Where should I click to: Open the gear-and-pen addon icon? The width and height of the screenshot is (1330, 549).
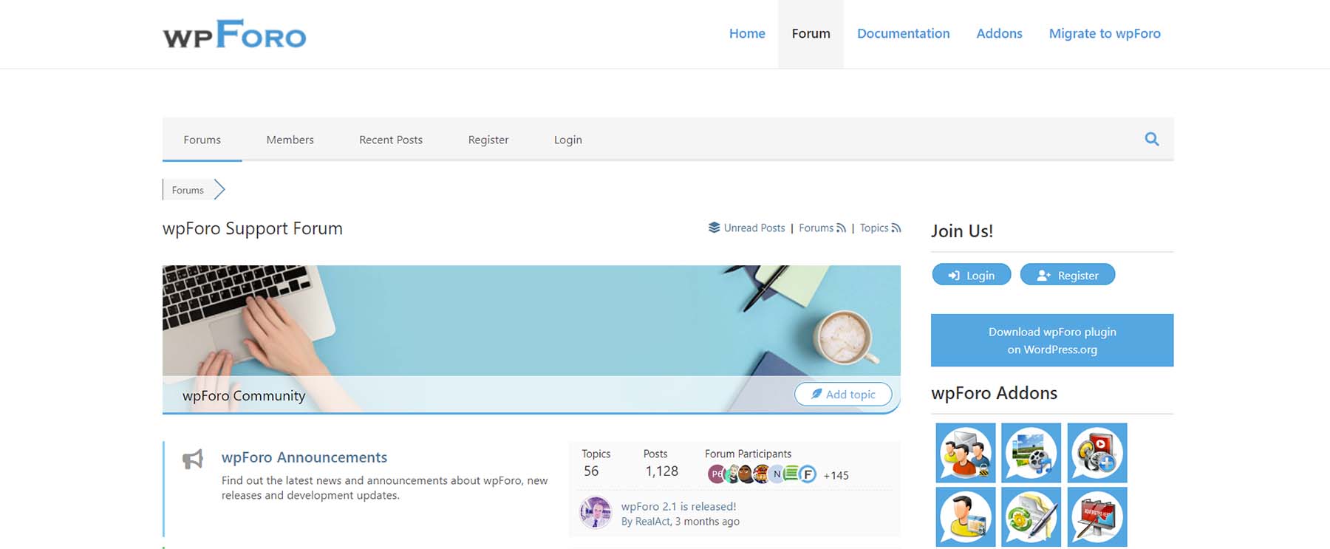(x=1031, y=516)
